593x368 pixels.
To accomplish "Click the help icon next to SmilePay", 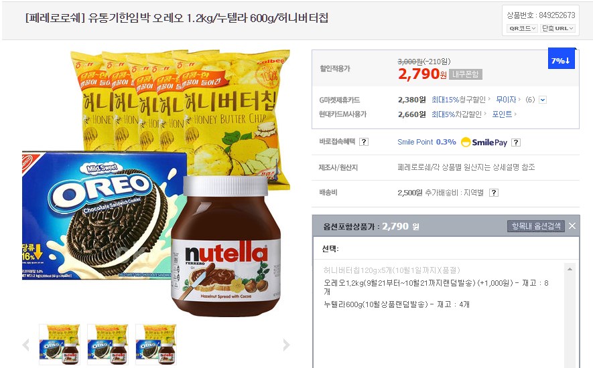I will [516, 143].
